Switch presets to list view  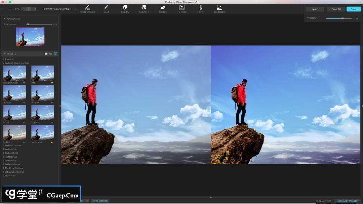click(51, 54)
